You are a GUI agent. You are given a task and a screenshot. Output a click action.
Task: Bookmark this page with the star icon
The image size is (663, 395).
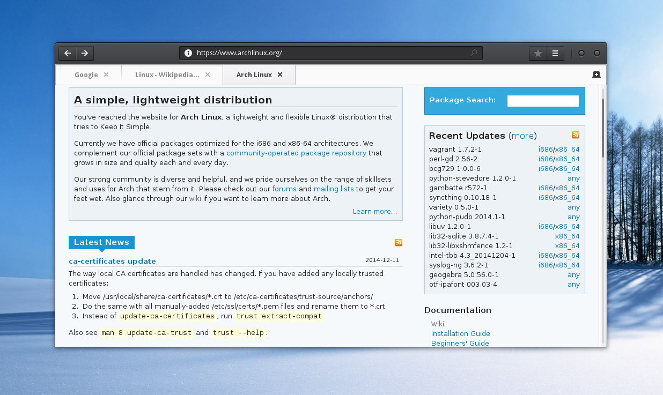pyautogui.click(x=538, y=53)
